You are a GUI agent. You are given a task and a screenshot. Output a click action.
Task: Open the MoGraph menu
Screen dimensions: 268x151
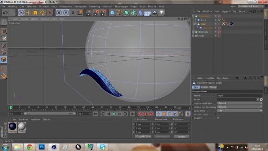pos(107,7)
